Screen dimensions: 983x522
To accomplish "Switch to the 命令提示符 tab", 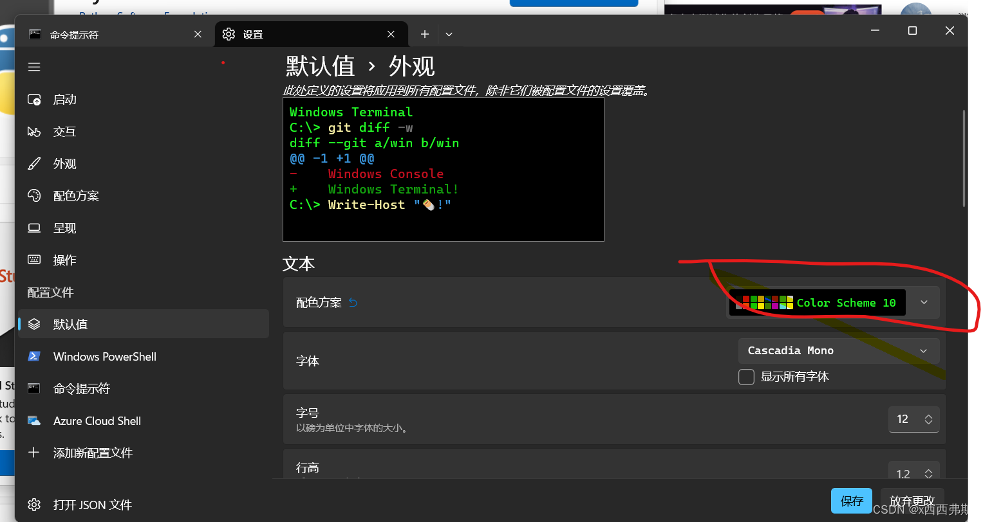I will 116,35.
